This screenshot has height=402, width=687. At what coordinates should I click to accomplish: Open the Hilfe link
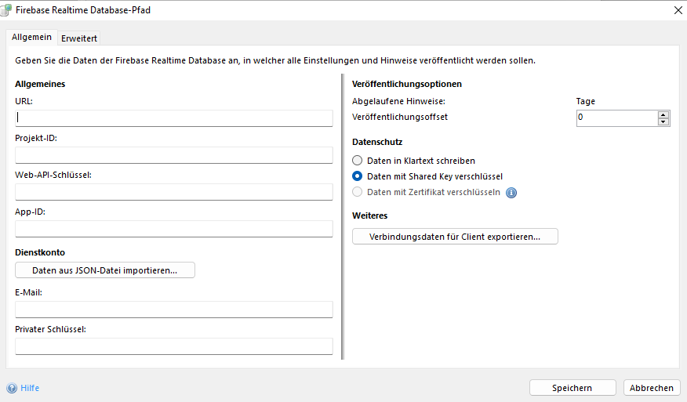(30, 388)
